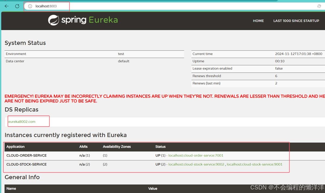The height and width of the screenshot is (193, 325).
Task: Go back with the browser back arrow
Action: point(7,6)
